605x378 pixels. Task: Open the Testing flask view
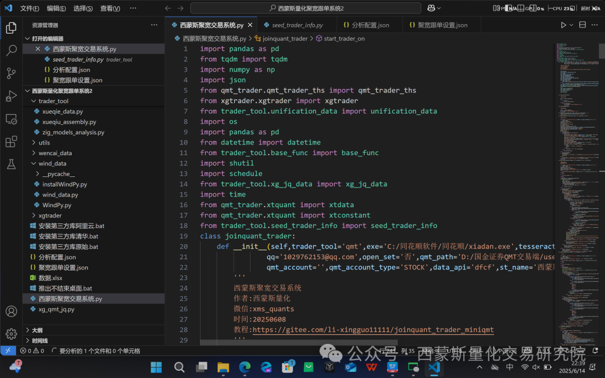point(11,164)
